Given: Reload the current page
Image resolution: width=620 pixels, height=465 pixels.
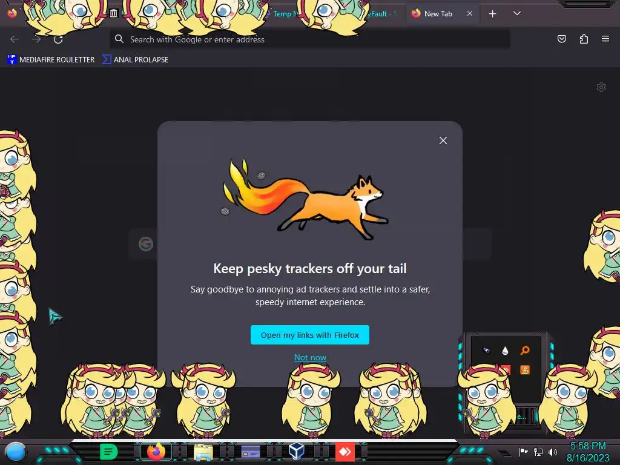Looking at the screenshot, I should [x=58, y=39].
